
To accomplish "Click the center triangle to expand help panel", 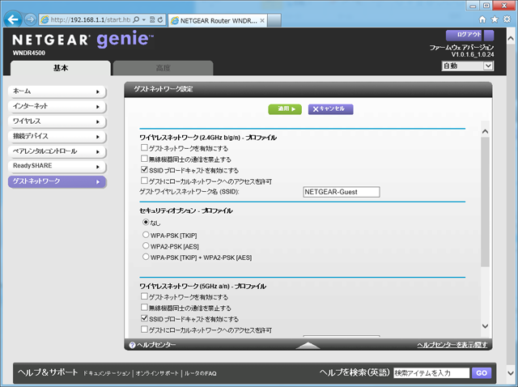I will (308, 346).
